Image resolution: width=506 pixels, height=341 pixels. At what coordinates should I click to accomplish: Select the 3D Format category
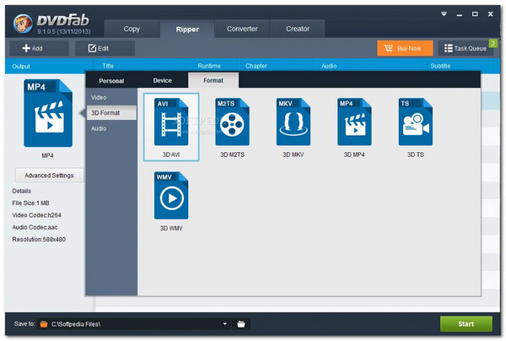(x=111, y=113)
